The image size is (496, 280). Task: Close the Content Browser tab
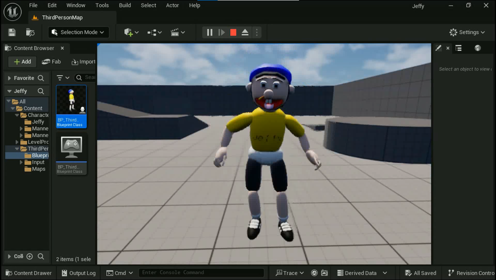pos(62,48)
